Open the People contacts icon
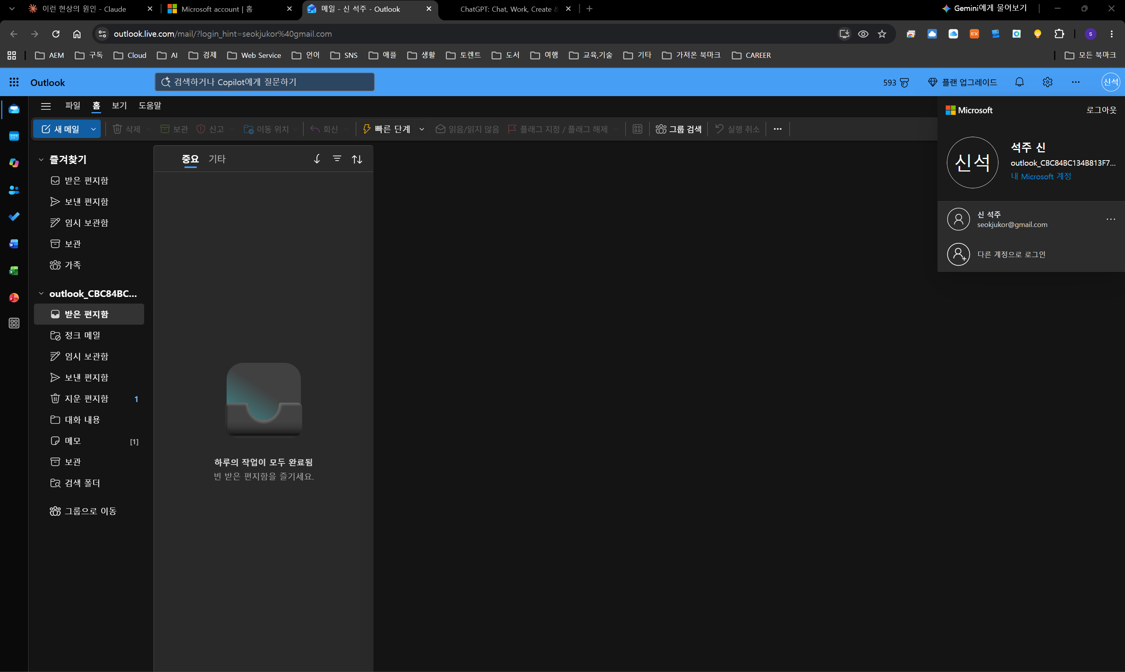The height and width of the screenshot is (672, 1125). click(x=14, y=190)
